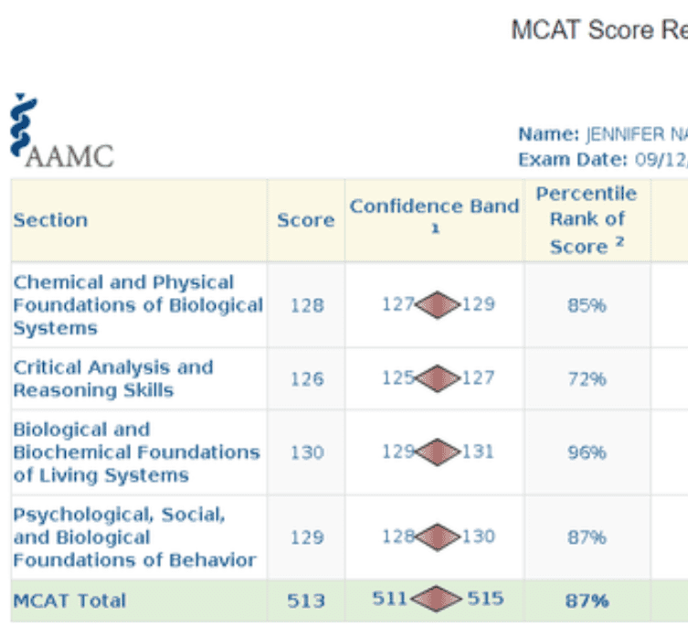Click the MCAT Score Report title

tap(598, 30)
